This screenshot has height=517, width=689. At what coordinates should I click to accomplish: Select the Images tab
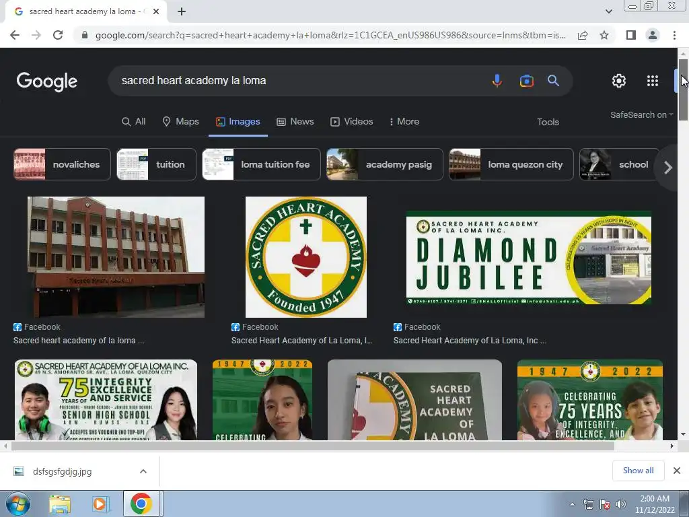pos(238,122)
